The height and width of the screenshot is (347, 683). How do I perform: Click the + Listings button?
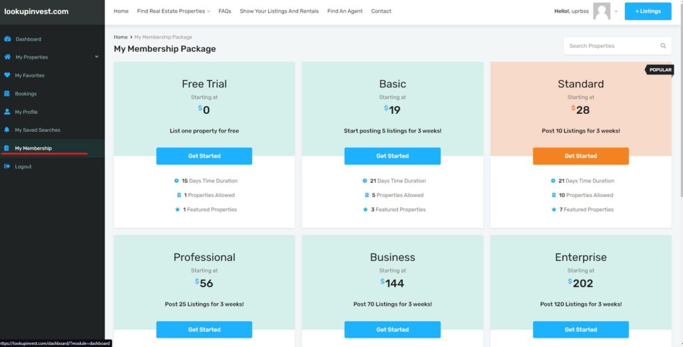coord(648,11)
